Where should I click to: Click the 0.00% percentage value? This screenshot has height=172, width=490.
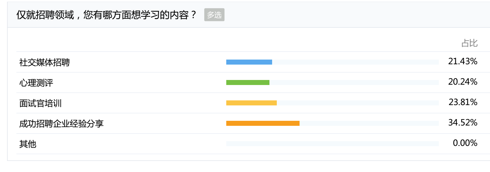(x=465, y=143)
